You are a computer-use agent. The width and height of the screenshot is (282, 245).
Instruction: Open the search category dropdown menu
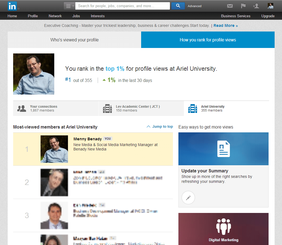(70, 6)
